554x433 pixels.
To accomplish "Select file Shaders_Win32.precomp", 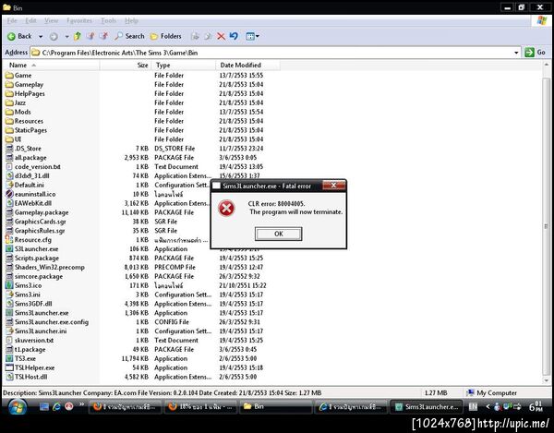I will [50, 268].
